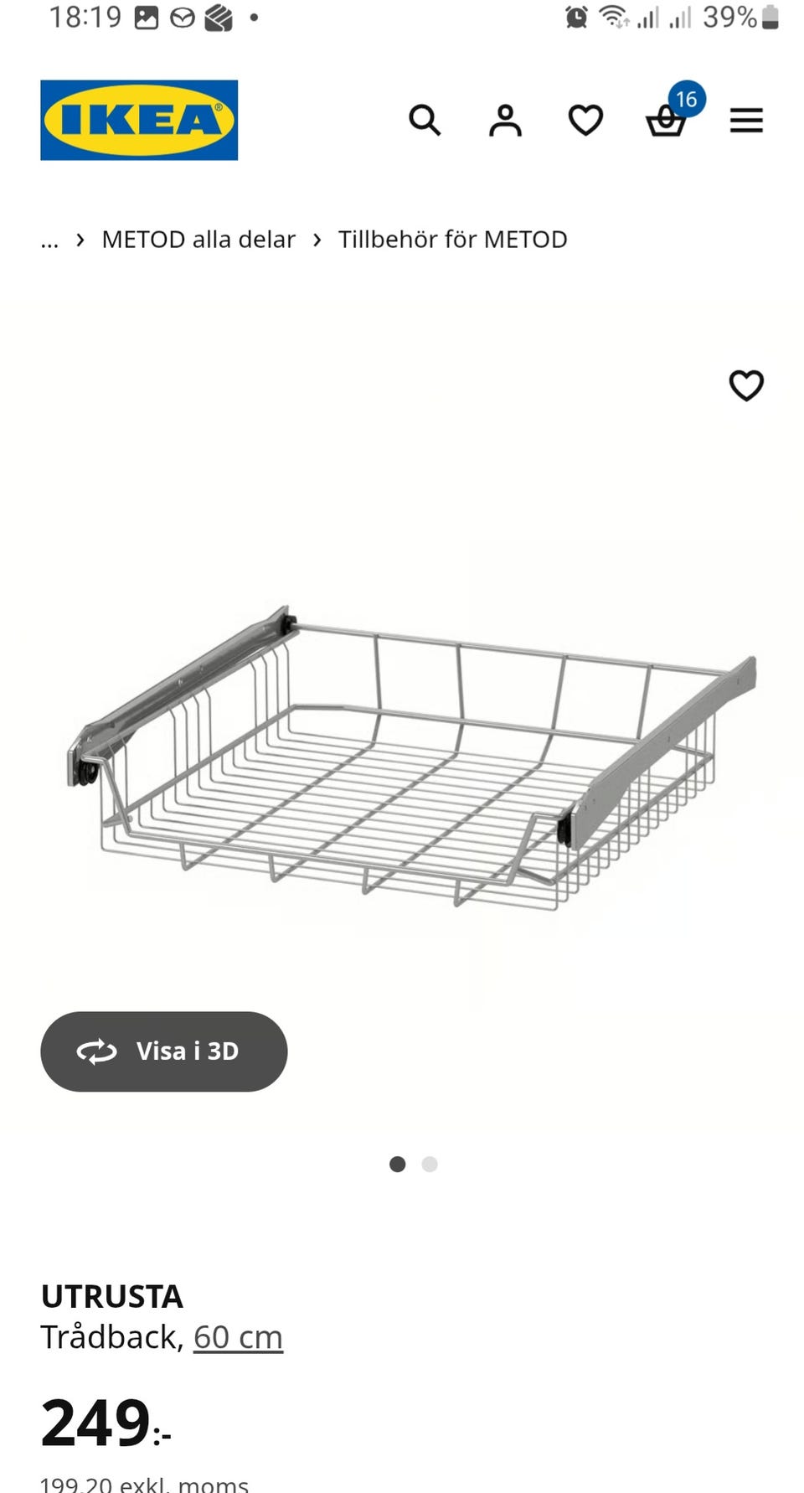Tap chevron before Tillbehör för METOD
Screen dimensions: 804x1493
317,240
